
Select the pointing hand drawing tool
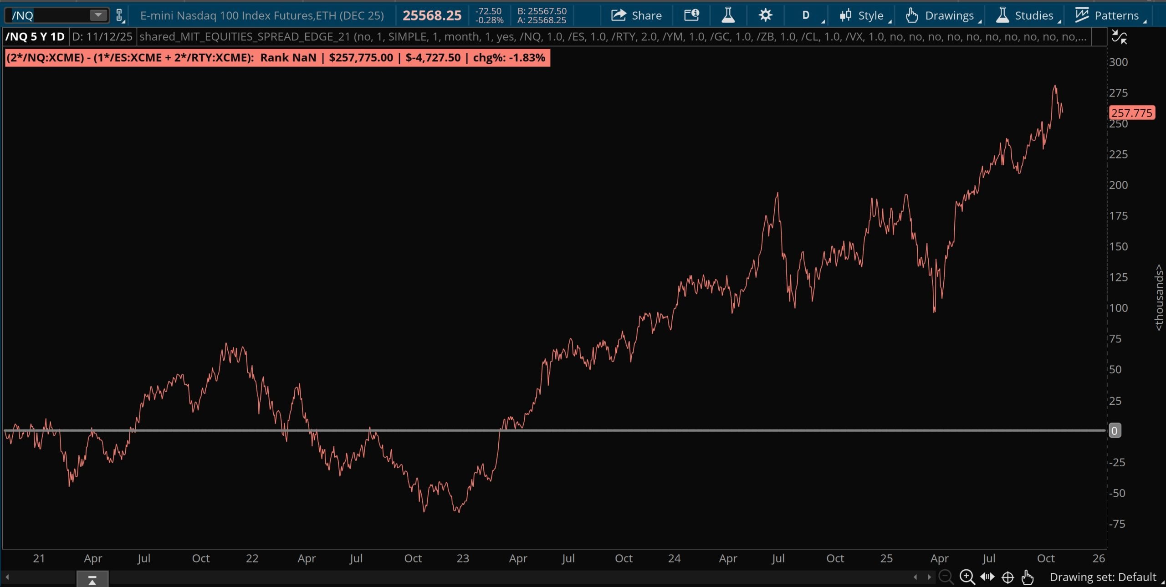click(1028, 577)
